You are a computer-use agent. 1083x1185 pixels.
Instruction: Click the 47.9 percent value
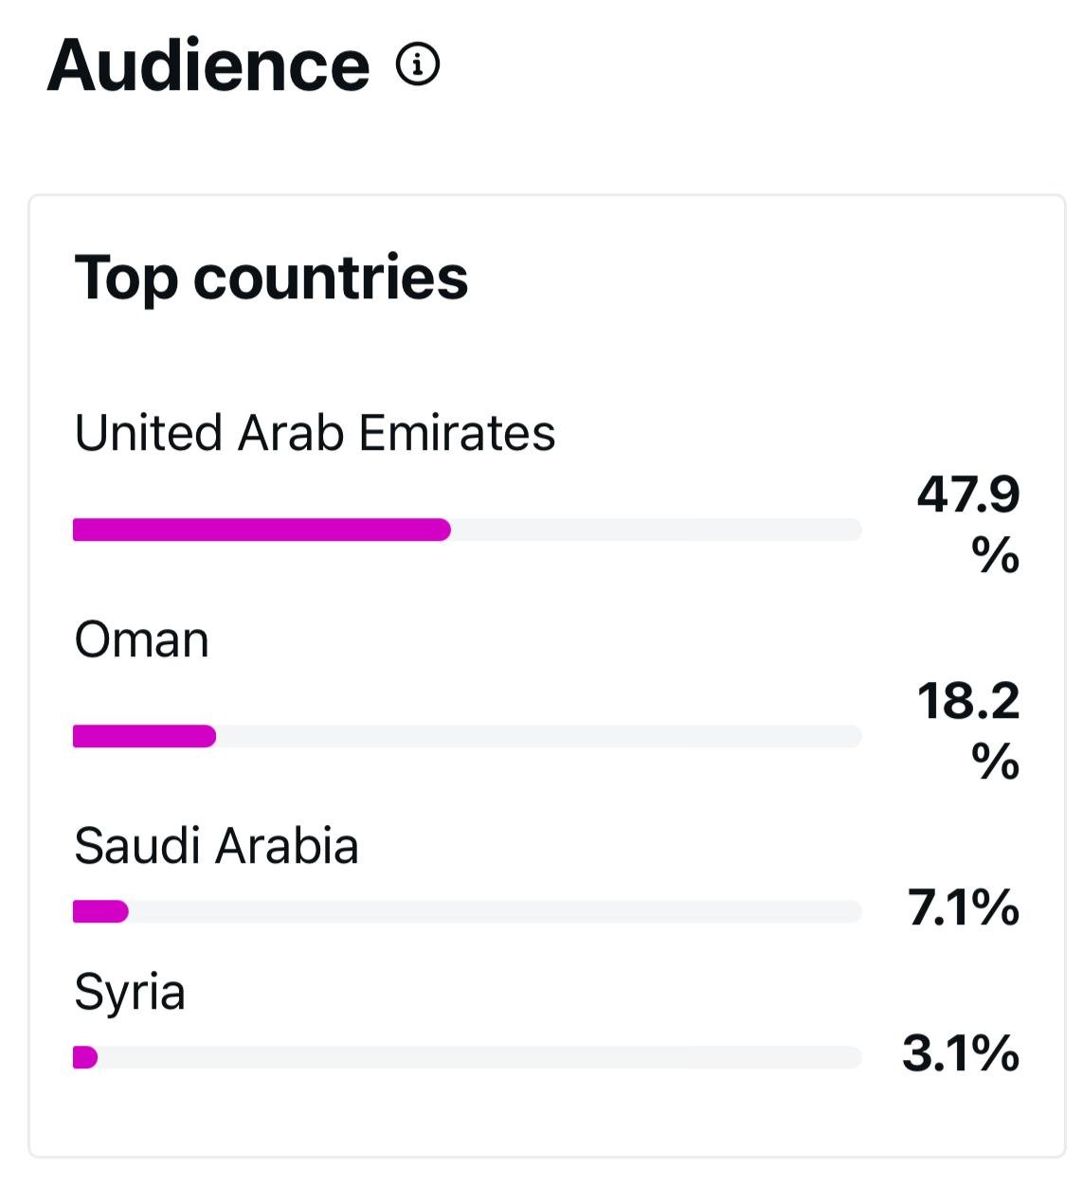click(967, 494)
